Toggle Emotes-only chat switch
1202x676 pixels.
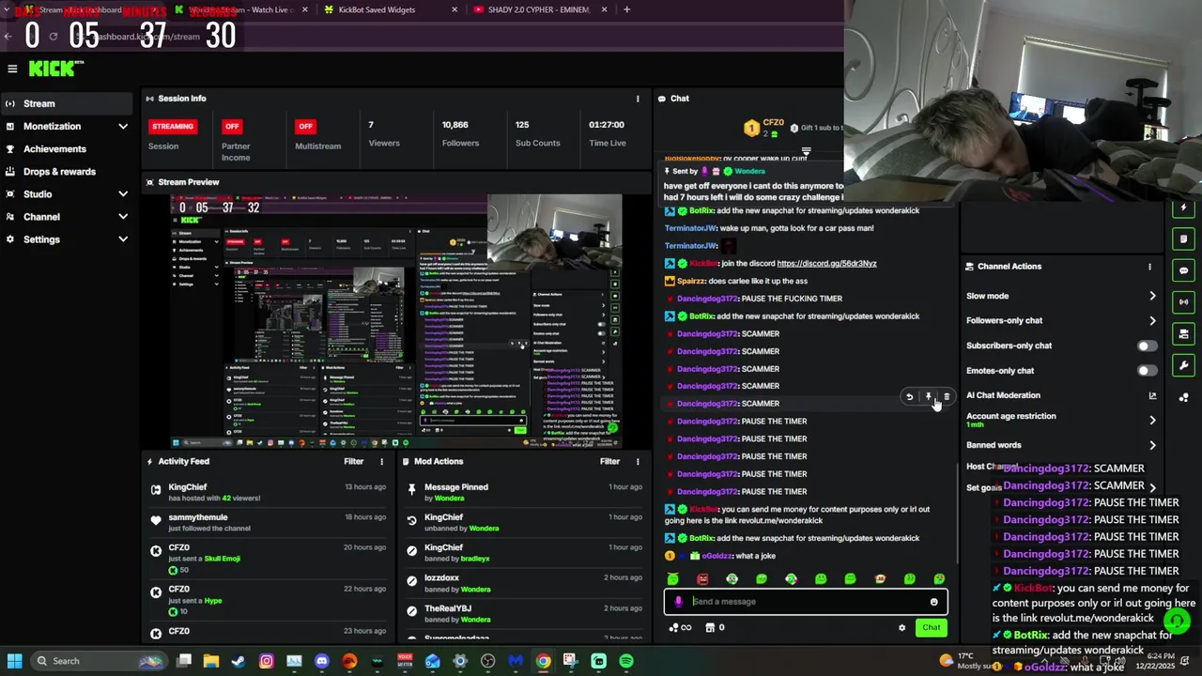point(1147,371)
